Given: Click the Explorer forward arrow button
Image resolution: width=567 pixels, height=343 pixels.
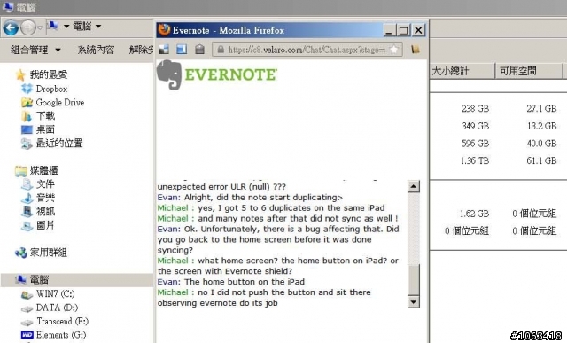Looking at the screenshot, I should 28,27.
